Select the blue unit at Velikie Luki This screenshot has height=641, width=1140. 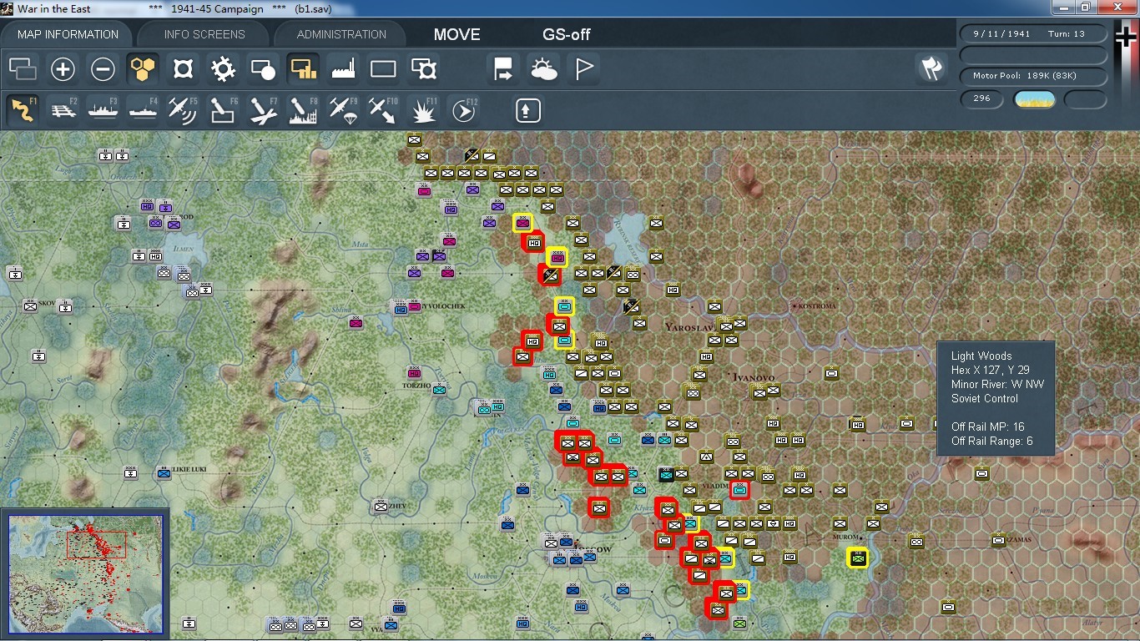[x=164, y=474]
